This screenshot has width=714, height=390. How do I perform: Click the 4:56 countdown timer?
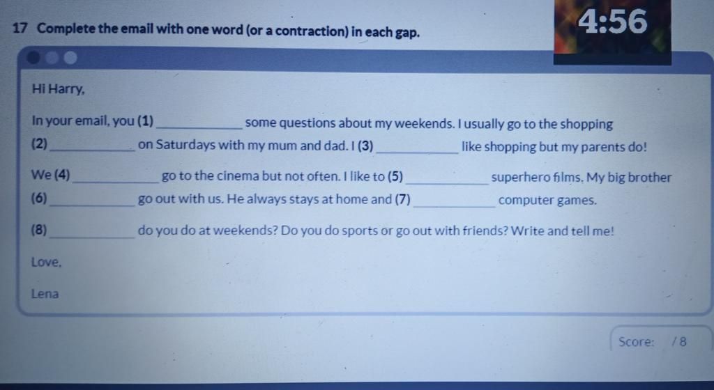pos(612,22)
